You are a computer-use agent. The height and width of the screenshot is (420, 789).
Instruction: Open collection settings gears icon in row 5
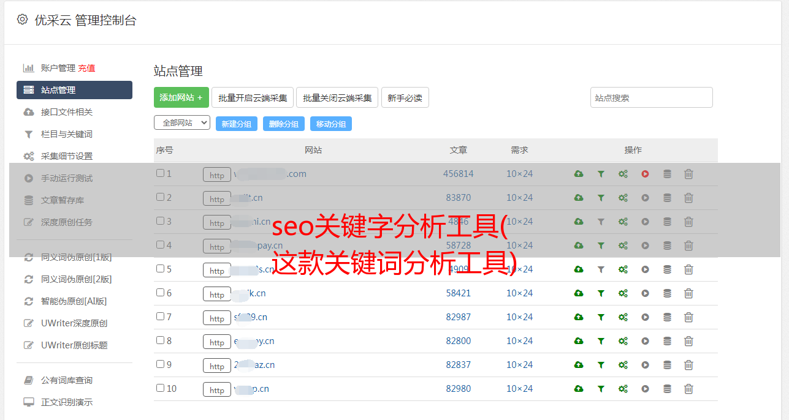623,269
